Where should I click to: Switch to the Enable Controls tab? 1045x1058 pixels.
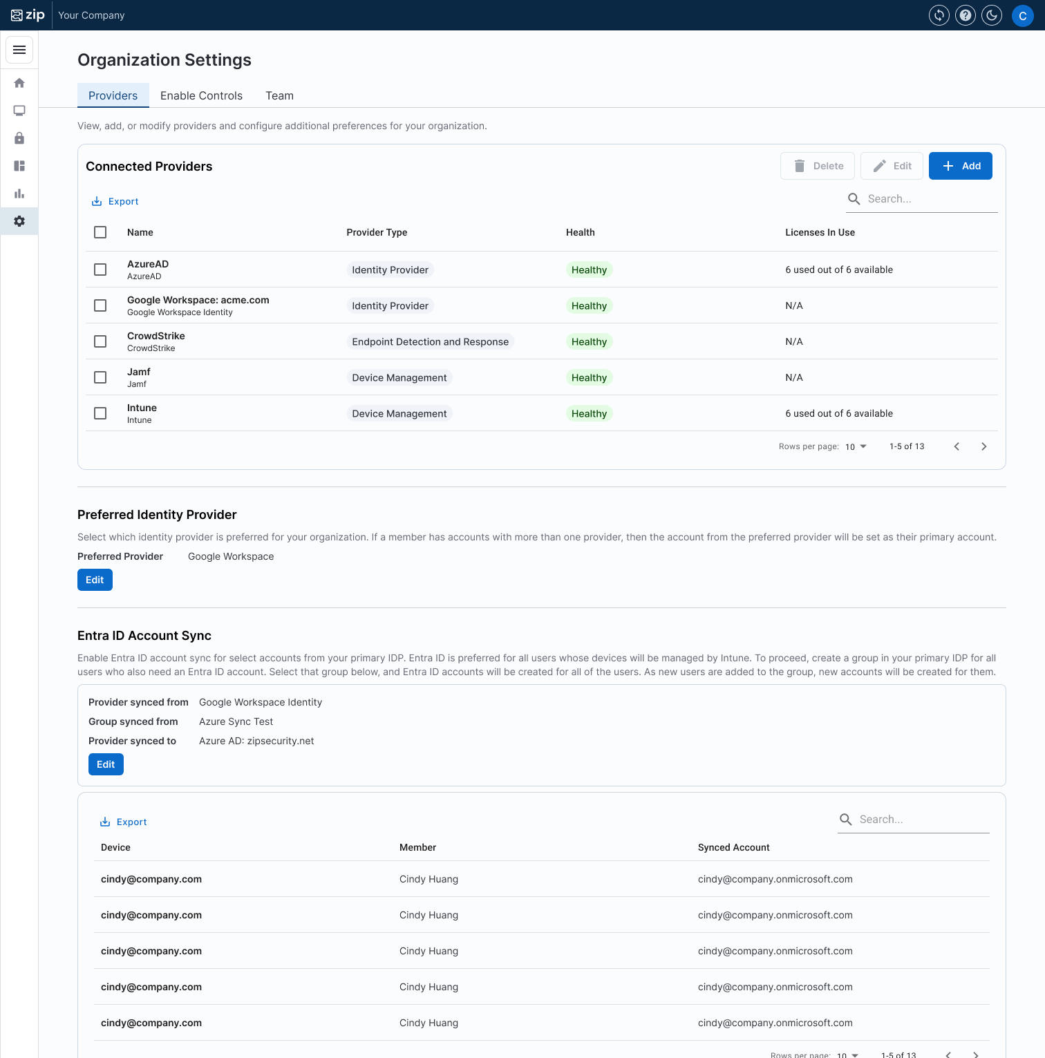201,95
